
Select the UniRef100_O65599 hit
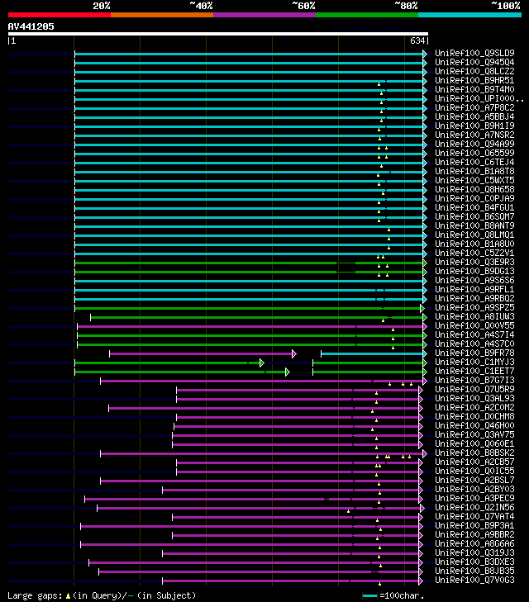[474, 154]
